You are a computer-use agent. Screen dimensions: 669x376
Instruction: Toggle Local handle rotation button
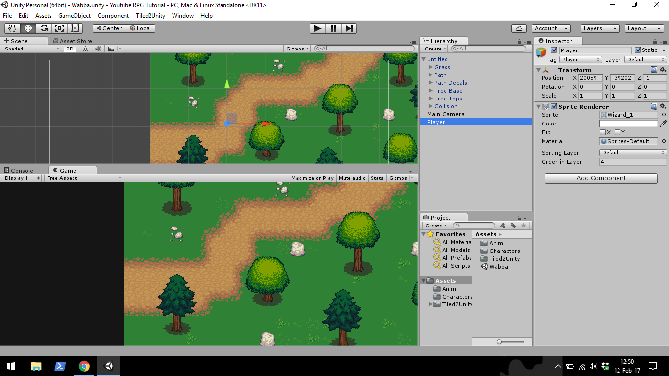coord(140,28)
